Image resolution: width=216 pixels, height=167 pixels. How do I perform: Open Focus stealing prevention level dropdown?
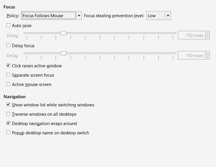click(158, 16)
